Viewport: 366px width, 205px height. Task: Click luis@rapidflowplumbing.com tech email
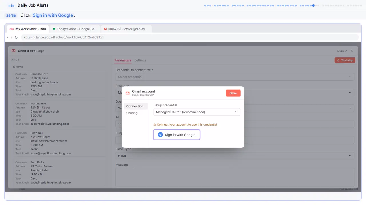[50, 124]
